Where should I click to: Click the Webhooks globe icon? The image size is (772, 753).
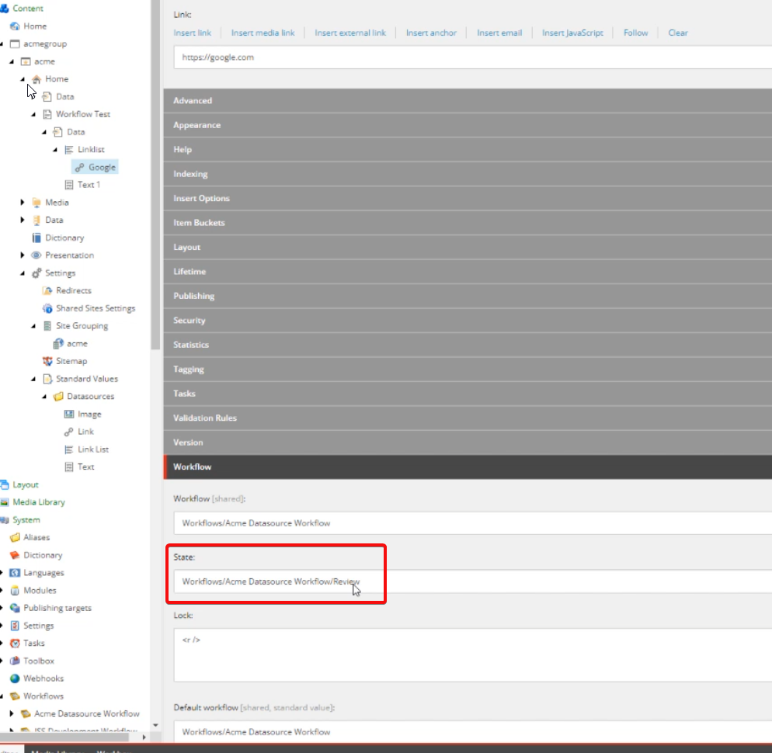(x=16, y=678)
